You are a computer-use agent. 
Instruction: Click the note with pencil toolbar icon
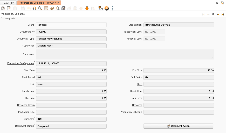[x=63, y=9]
